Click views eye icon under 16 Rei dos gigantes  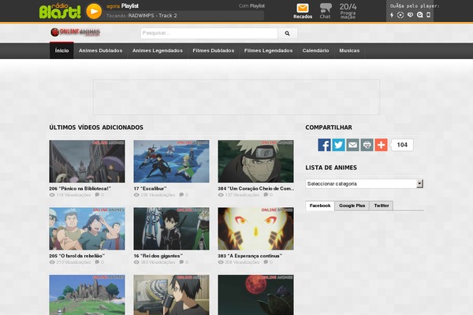[136, 262]
